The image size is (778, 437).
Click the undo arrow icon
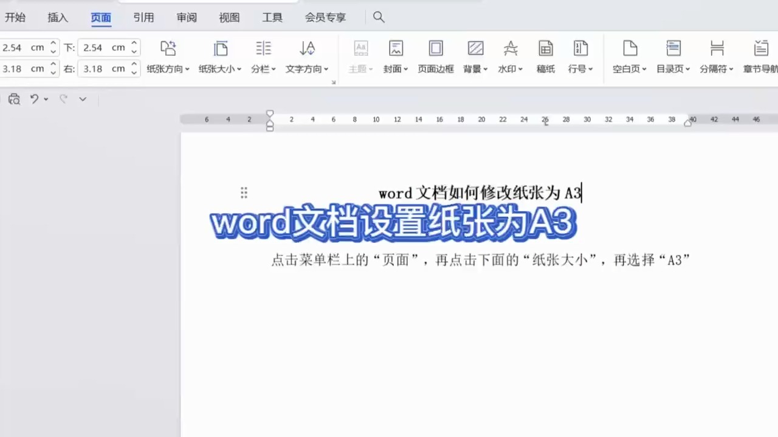[x=35, y=99]
